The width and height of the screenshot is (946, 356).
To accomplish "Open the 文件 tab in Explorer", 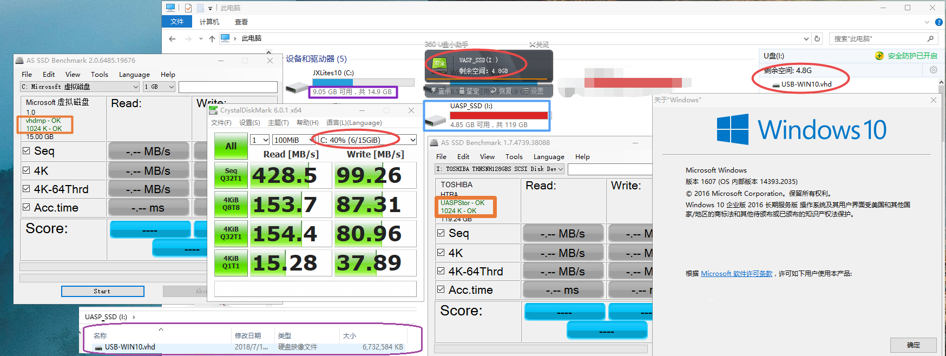I will (177, 22).
